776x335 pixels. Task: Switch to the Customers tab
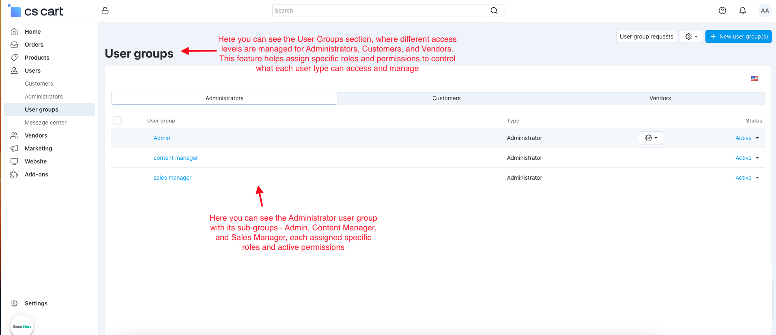tap(446, 98)
